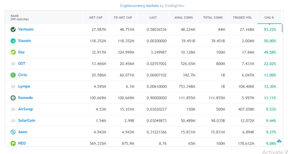
Task: Click Lympo's traded volume 108.406K
Action: tap(246, 86)
